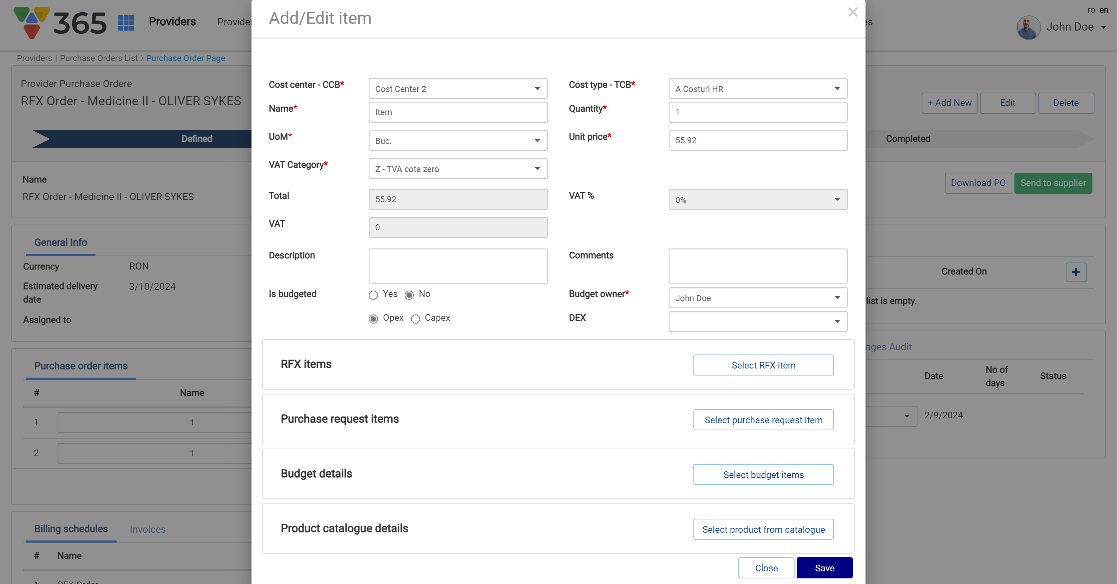Screen dimensions: 1117x584
Task: Close the Add/Edit item dialog with X
Action: click(853, 12)
